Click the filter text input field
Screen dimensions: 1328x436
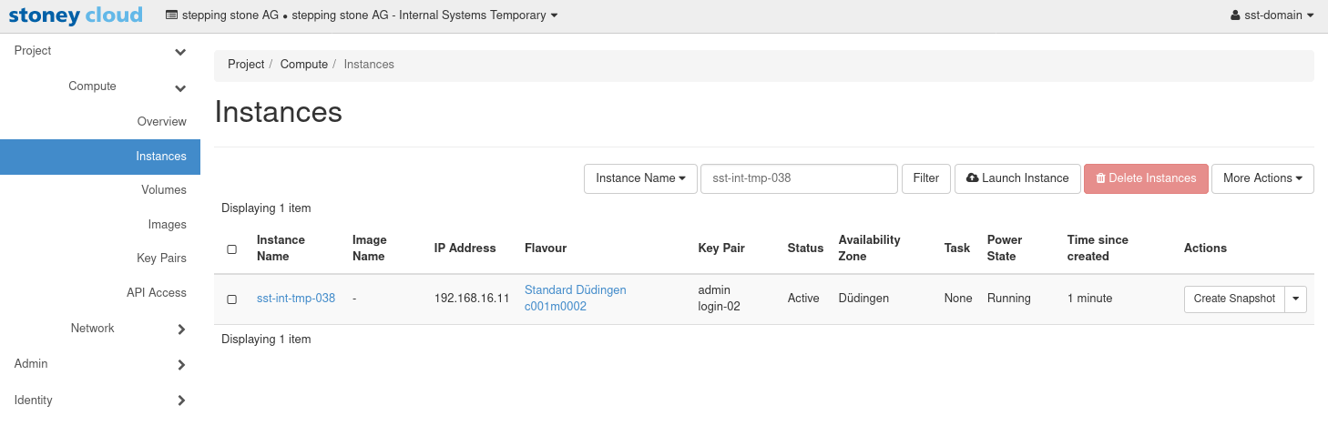coord(799,178)
